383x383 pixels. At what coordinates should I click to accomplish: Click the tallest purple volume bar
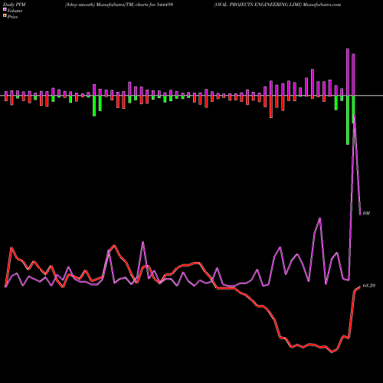(348, 72)
